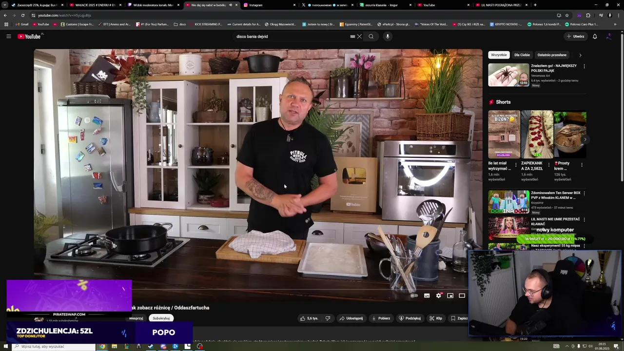
Task: Bookmark this page with the star
Action: [567, 15]
